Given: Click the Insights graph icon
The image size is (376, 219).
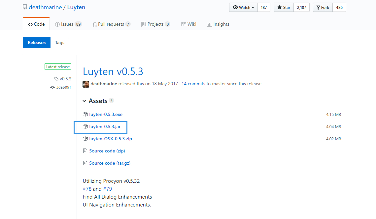Looking at the screenshot, I should coord(209,24).
